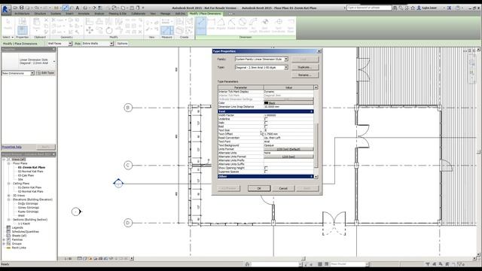Screen dimensions: 482x271
Task: Click OK in Type Properties dialog
Action: [x=259, y=188]
